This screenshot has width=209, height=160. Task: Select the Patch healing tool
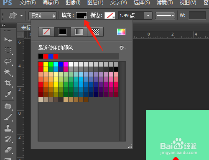pos(8,106)
